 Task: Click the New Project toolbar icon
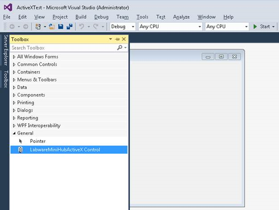[x=38, y=27]
